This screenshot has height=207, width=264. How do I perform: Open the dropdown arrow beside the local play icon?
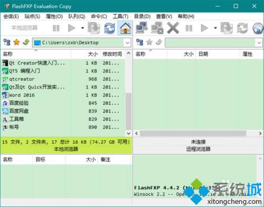click(x=82, y=28)
